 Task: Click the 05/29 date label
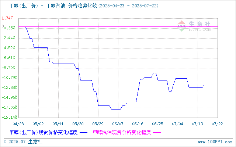(98, 124)
